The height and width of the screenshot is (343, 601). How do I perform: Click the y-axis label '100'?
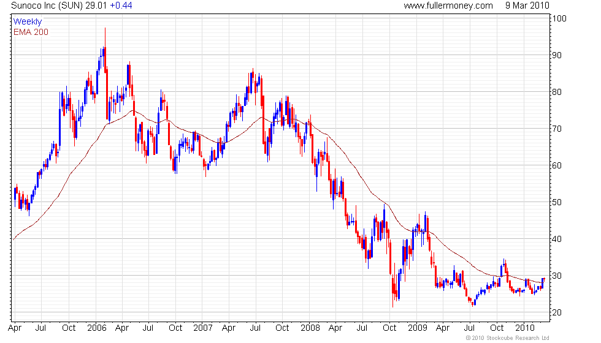click(x=559, y=18)
